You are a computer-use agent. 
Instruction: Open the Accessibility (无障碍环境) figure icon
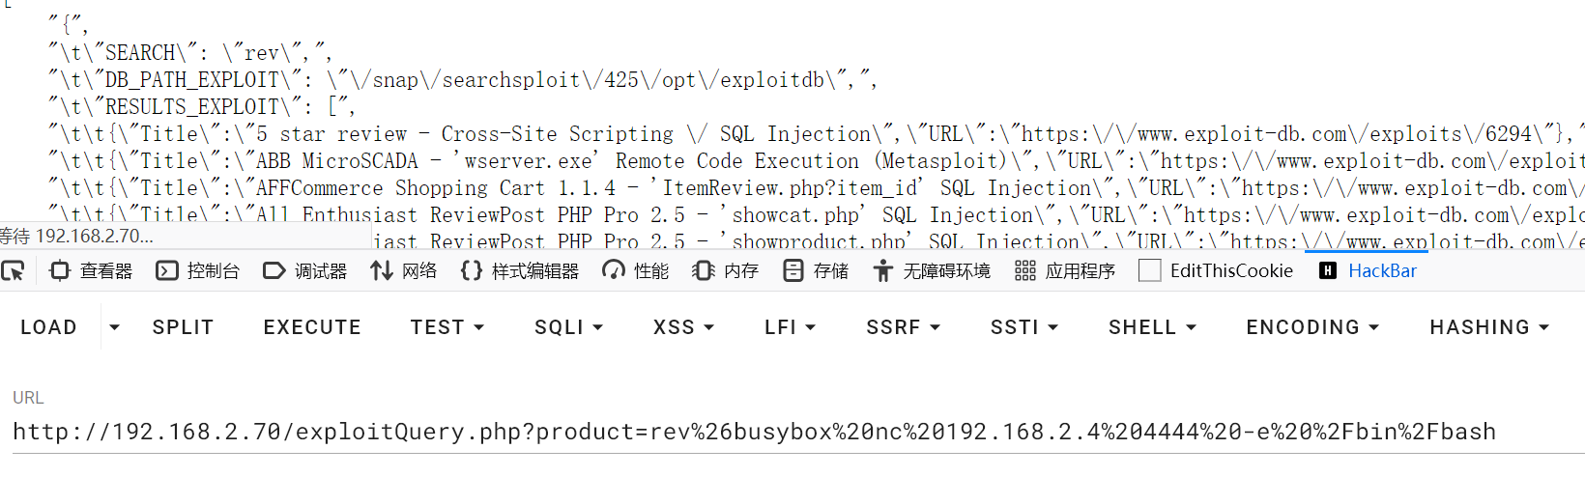coord(883,271)
